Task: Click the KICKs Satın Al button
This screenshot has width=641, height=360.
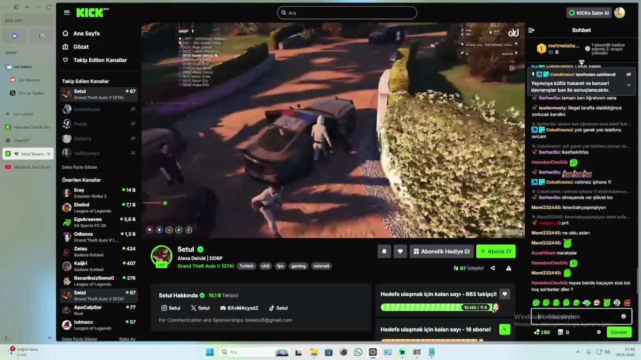Action: point(589,12)
